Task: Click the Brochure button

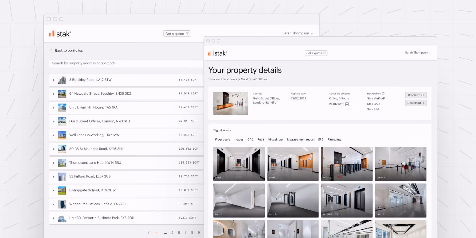Action: pos(416,95)
